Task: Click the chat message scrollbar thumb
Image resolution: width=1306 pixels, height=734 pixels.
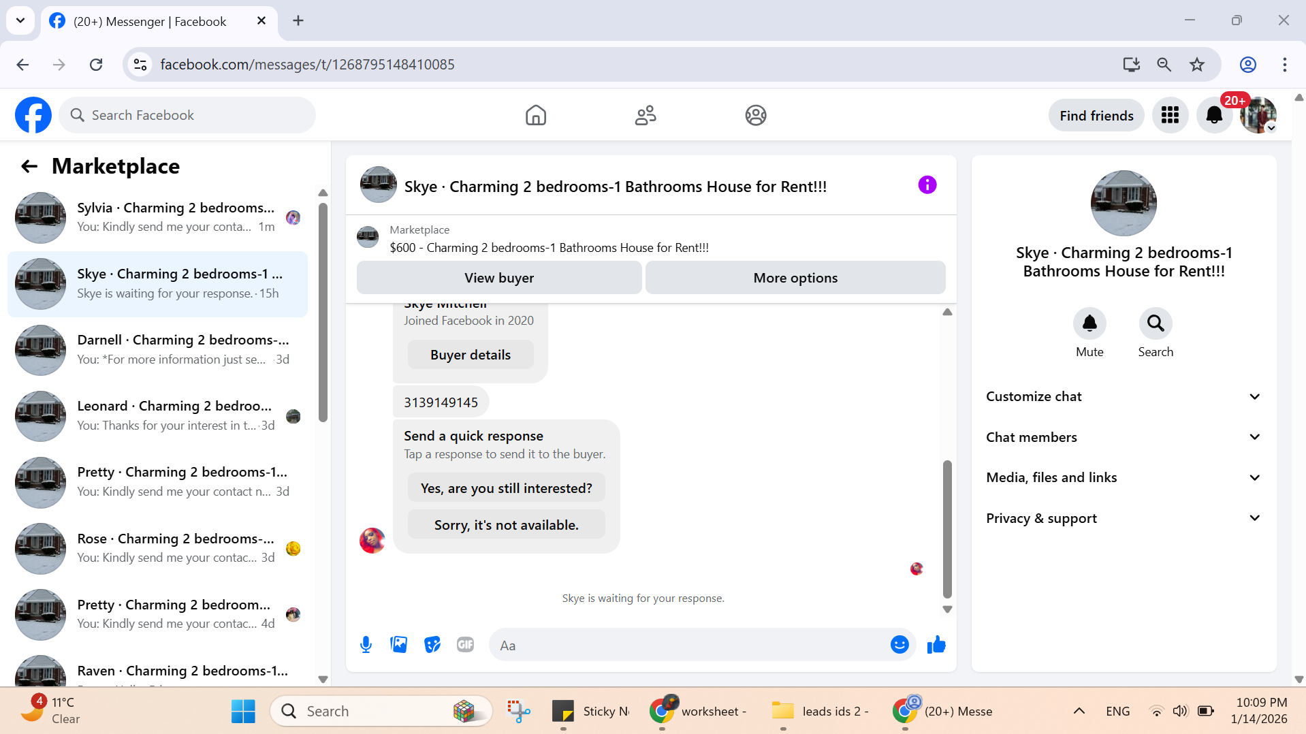Action: click(x=947, y=529)
